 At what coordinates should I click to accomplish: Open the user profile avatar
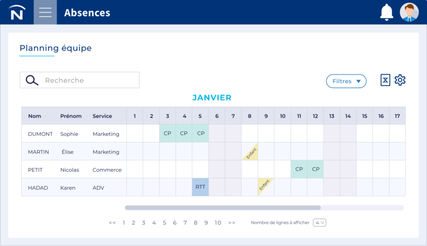(x=409, y=12)
